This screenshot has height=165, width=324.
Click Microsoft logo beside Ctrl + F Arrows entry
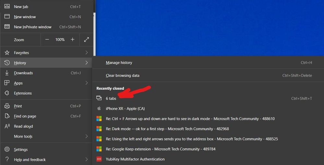(x=99, y=119)
